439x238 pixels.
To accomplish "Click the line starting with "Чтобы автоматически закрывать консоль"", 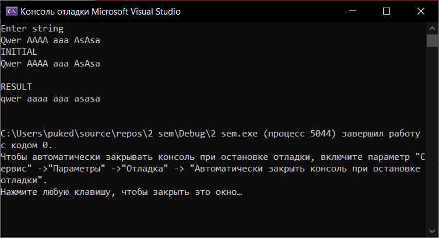I will [x=210, y=157].
